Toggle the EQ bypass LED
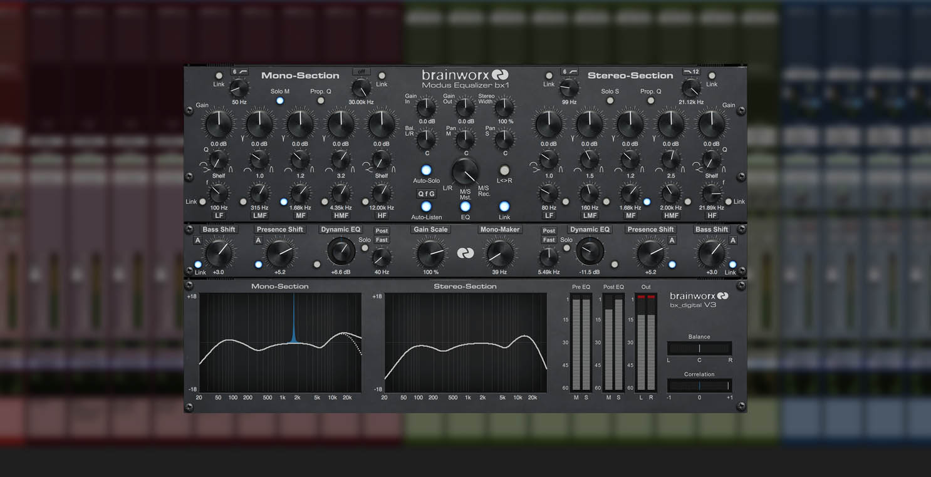Image resolution: width=931 pixels, height=477 pixels. coord(465,207)
